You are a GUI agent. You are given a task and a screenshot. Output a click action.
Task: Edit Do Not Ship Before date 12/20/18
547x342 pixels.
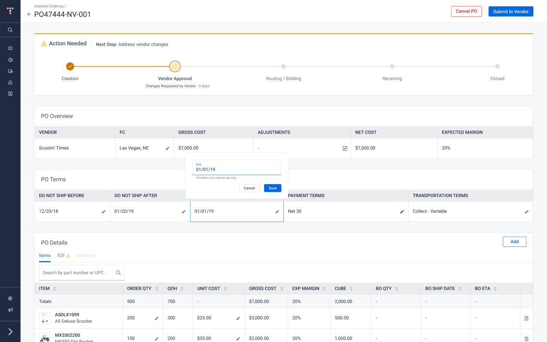pos(104,212)
